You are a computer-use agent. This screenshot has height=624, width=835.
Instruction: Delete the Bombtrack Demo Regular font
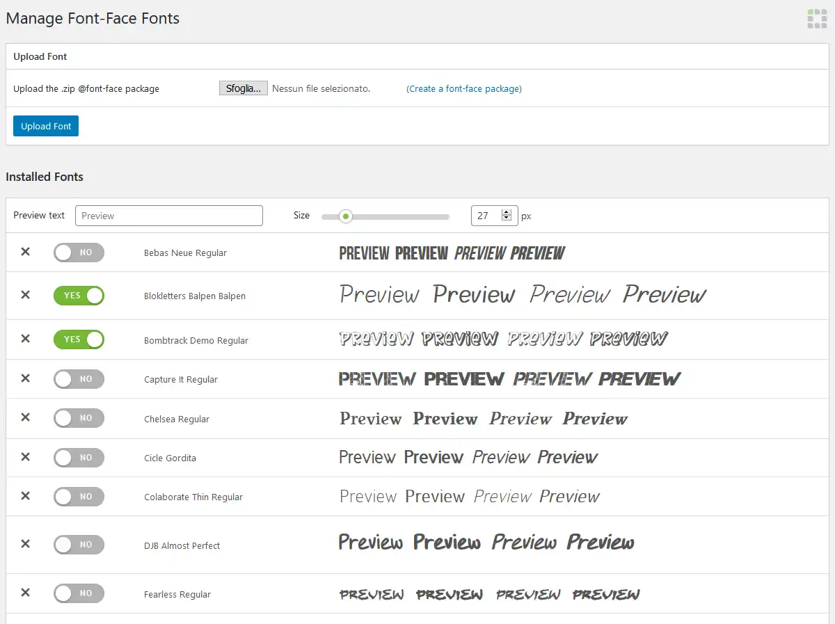(x=25, y=339)
